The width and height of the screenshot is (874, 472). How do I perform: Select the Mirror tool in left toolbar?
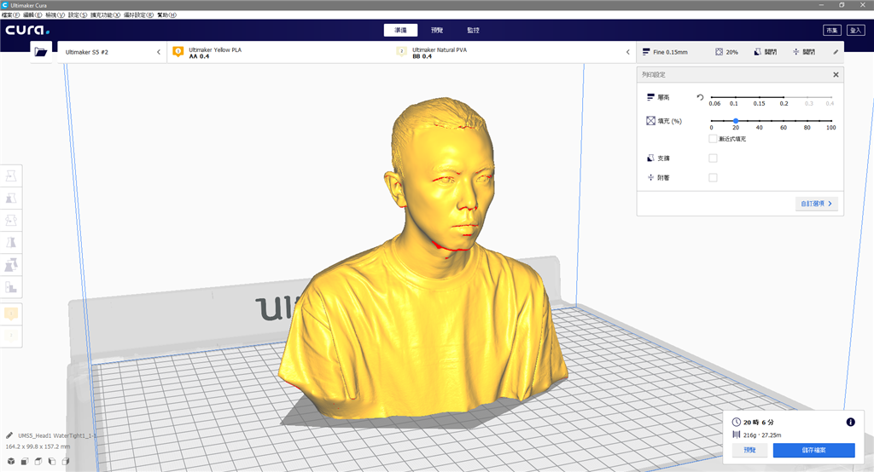coord(13,242)
